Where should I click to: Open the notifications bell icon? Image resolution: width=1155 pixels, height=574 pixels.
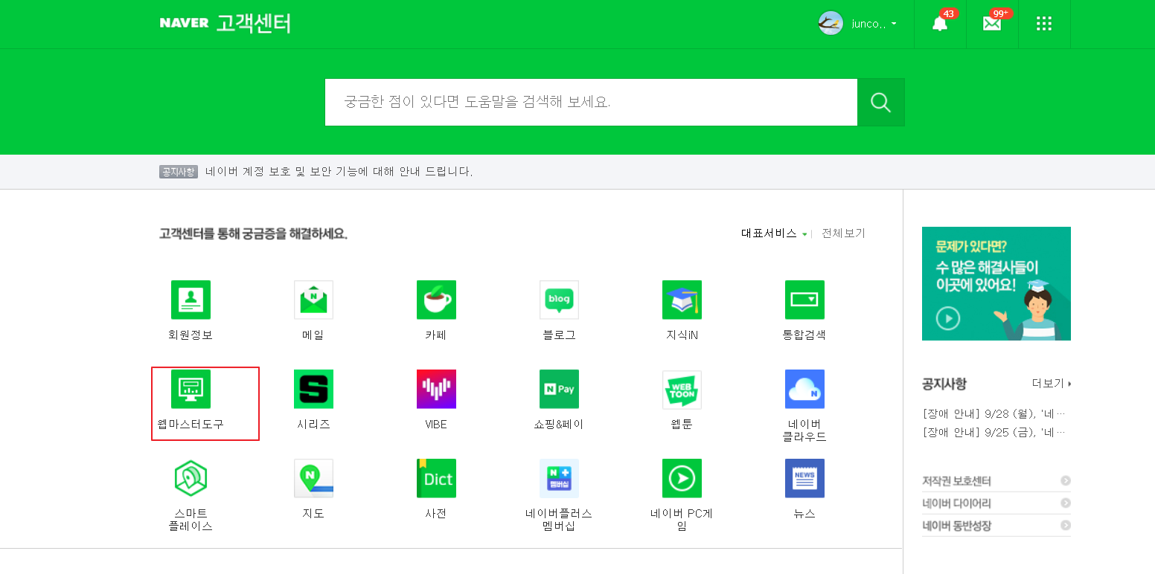pos(940,24)
